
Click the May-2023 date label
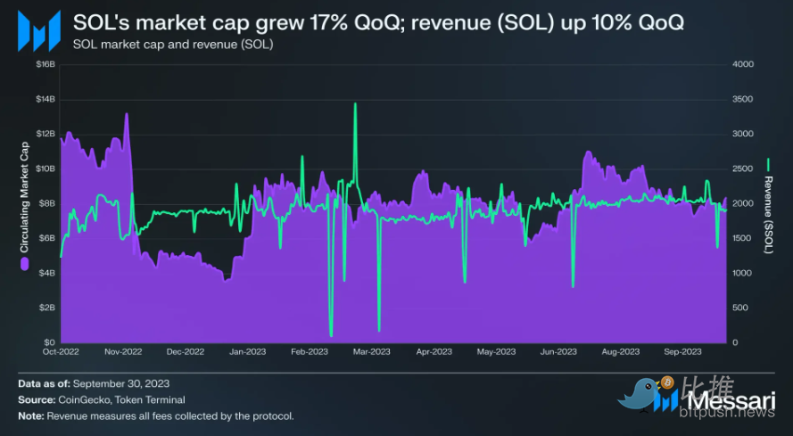point(496,351)
